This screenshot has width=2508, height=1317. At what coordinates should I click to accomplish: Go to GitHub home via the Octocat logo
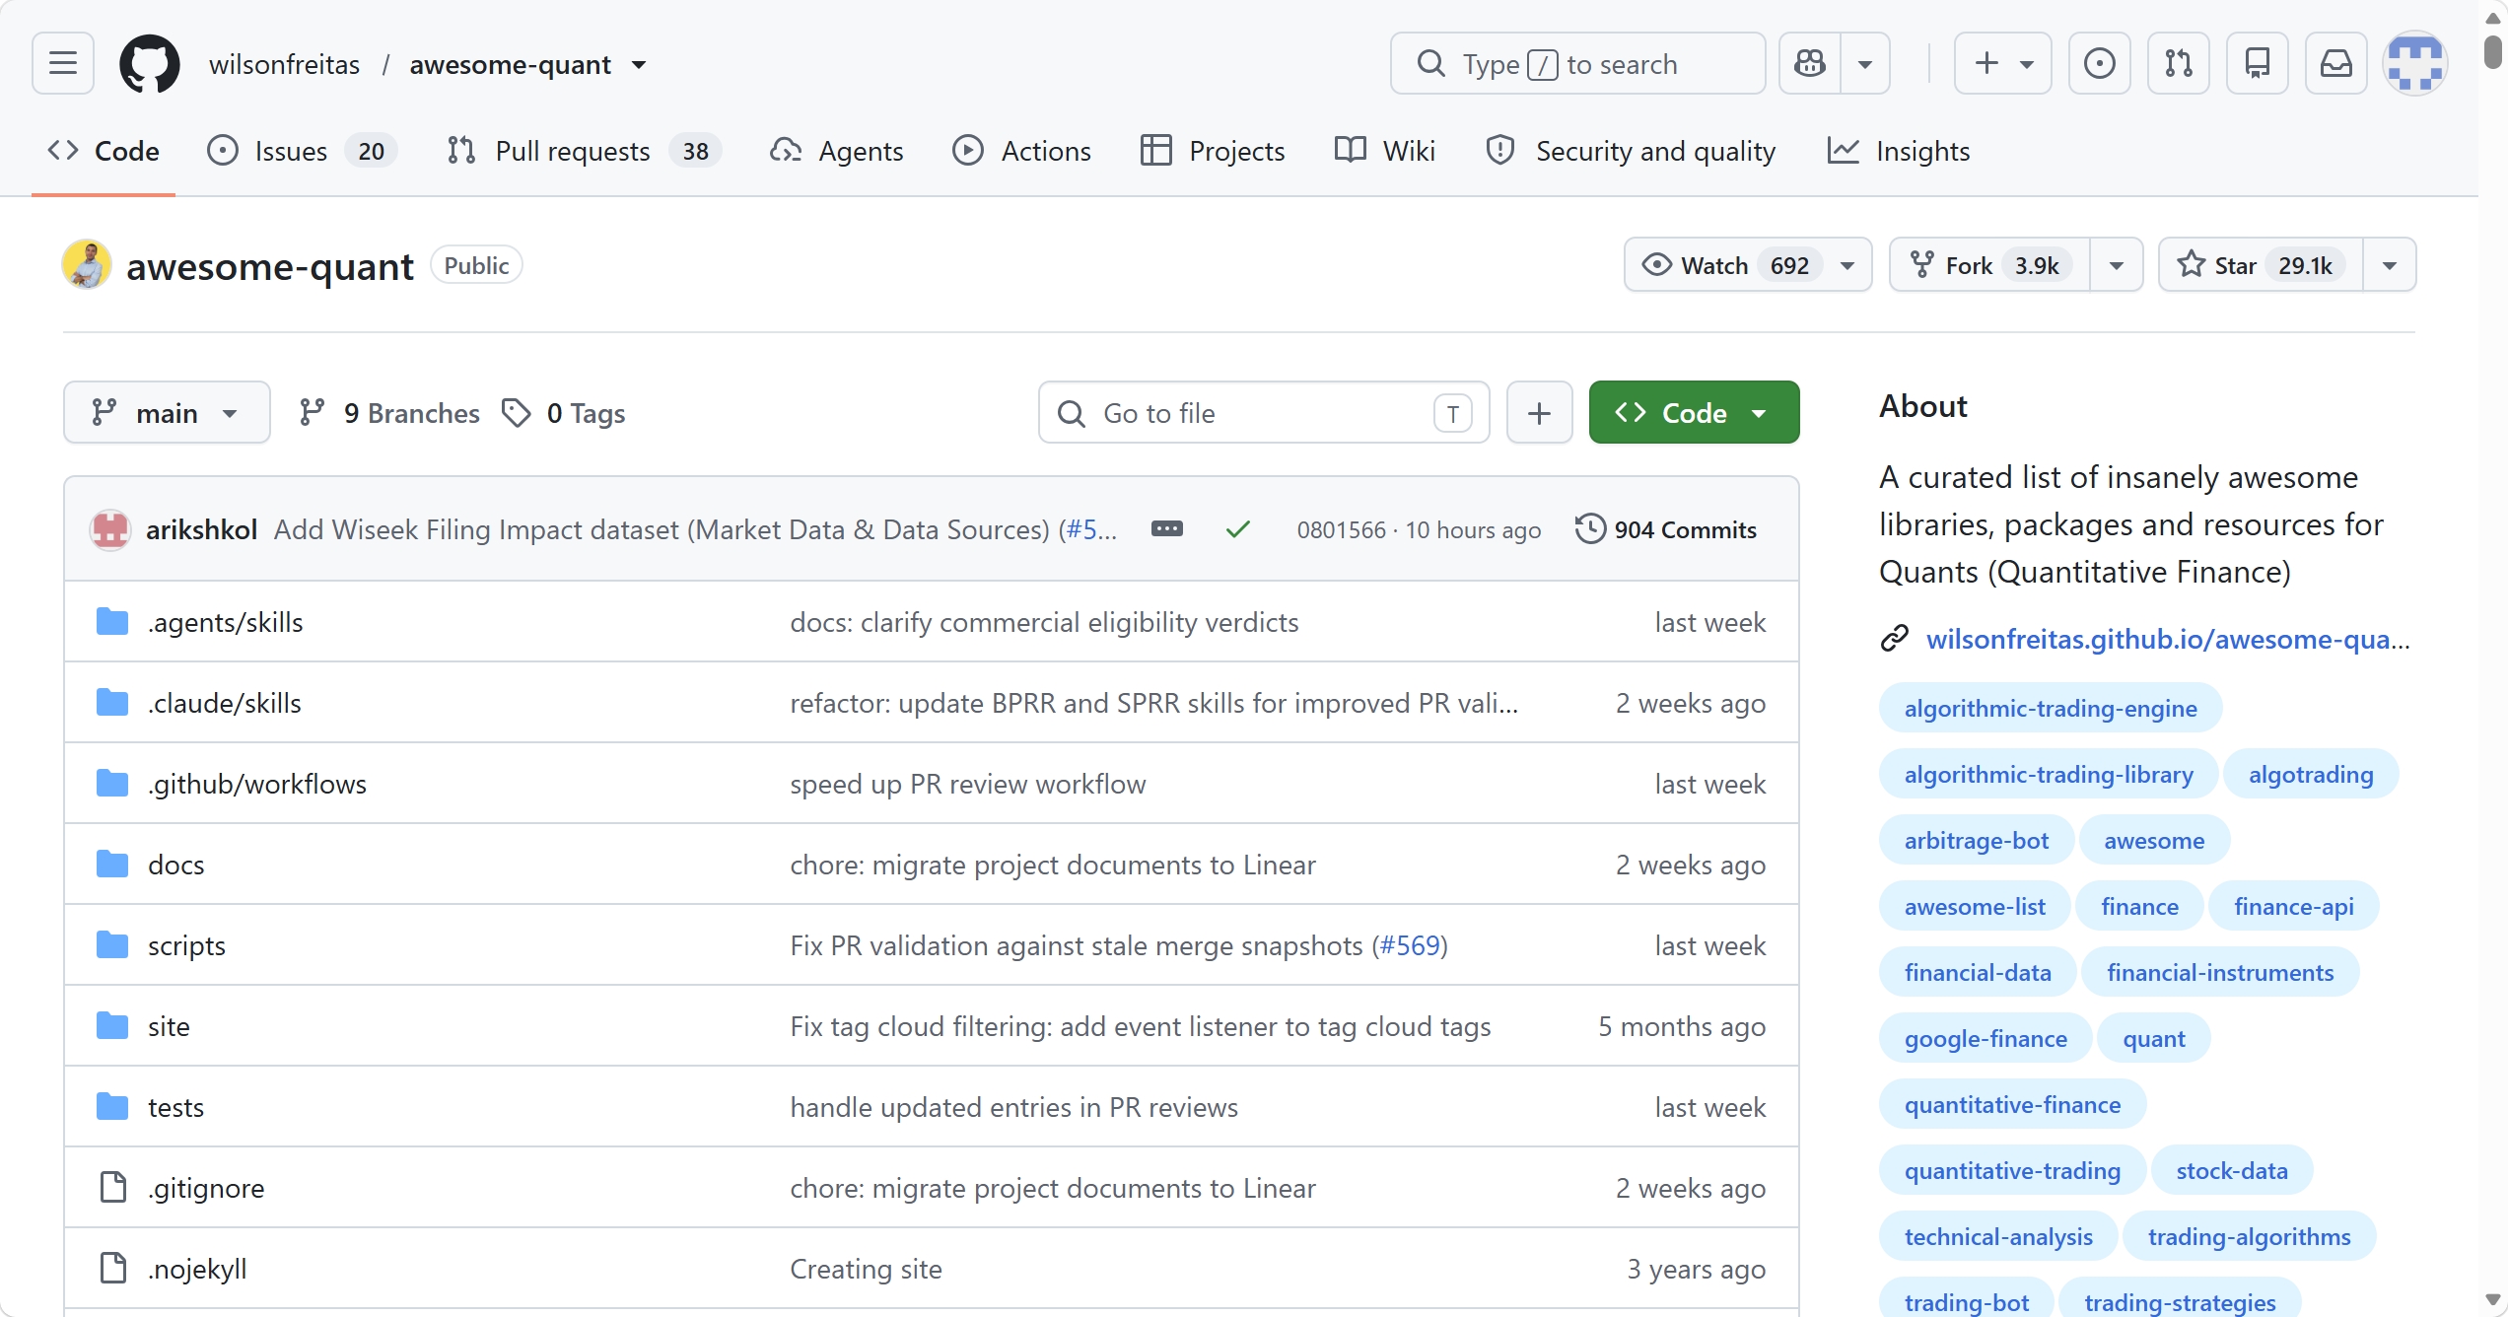150,64
